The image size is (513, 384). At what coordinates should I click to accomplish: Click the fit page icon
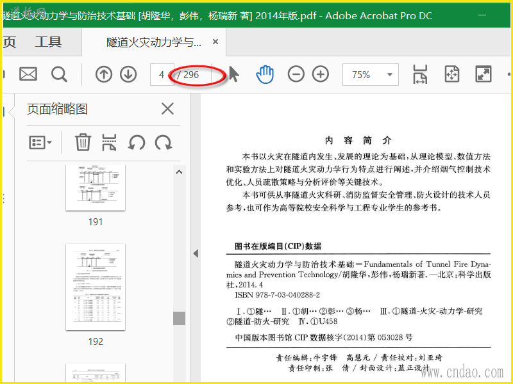click(452, 74)
